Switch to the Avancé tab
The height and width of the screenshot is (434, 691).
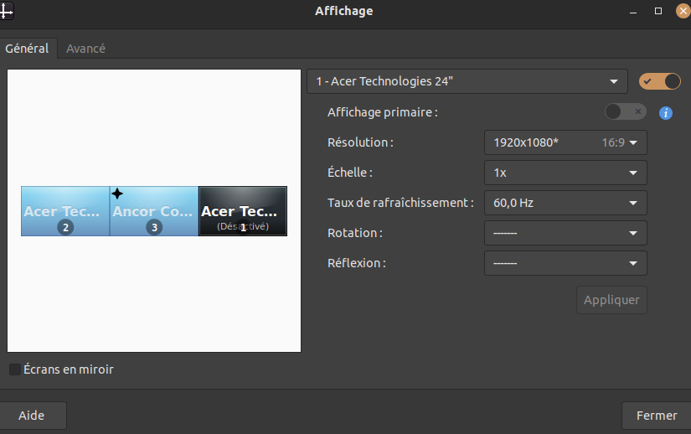(85, 49)
